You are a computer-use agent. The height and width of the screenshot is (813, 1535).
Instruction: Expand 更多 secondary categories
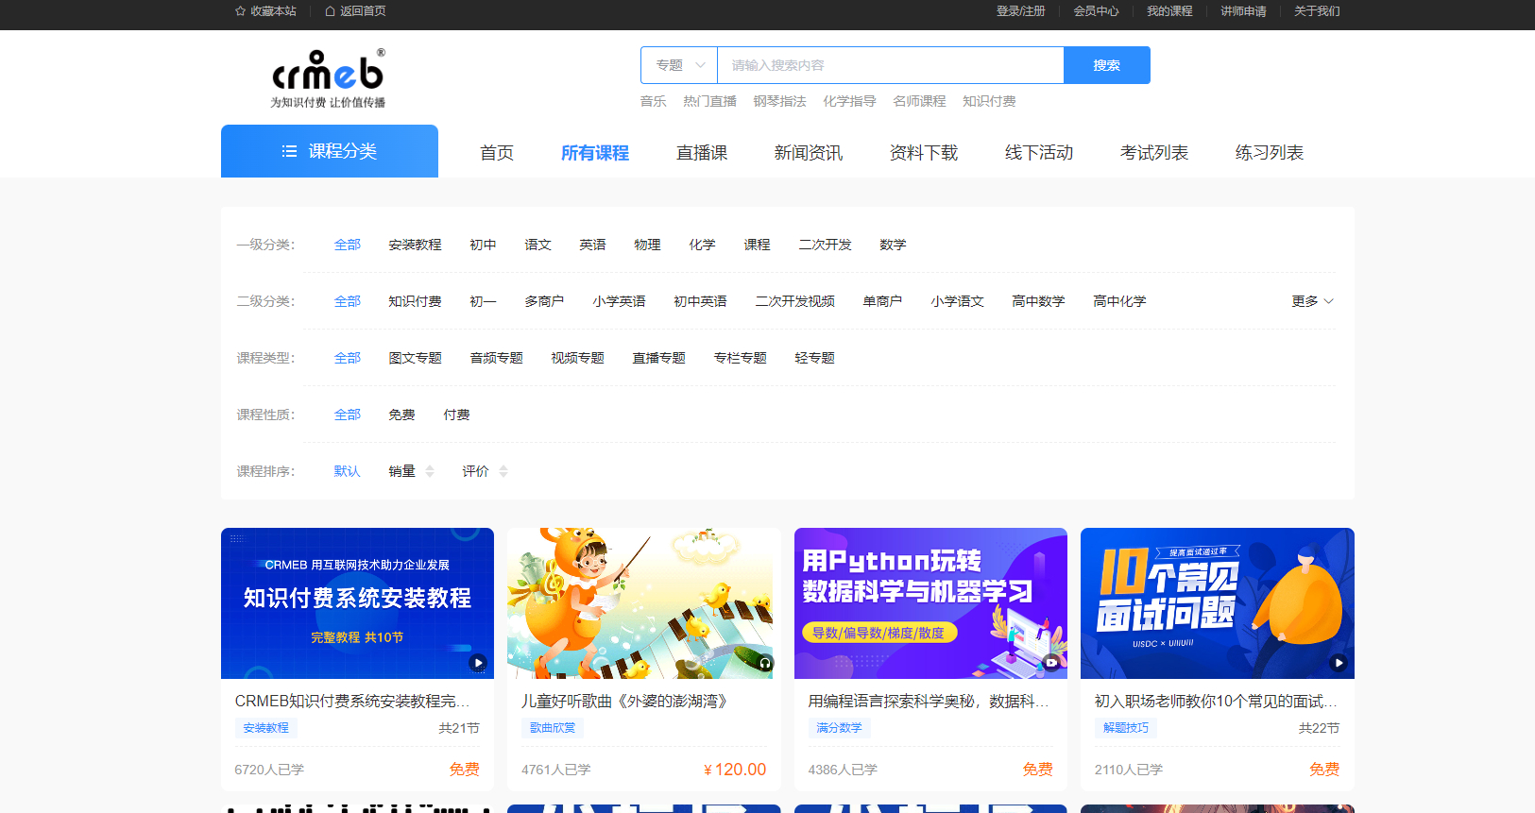point(1312,301)
